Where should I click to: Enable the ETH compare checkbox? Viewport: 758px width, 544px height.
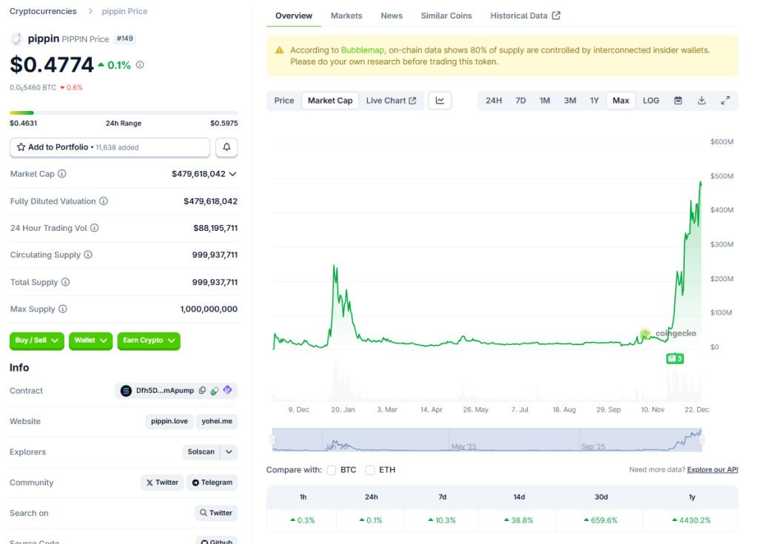click(370, 470)
